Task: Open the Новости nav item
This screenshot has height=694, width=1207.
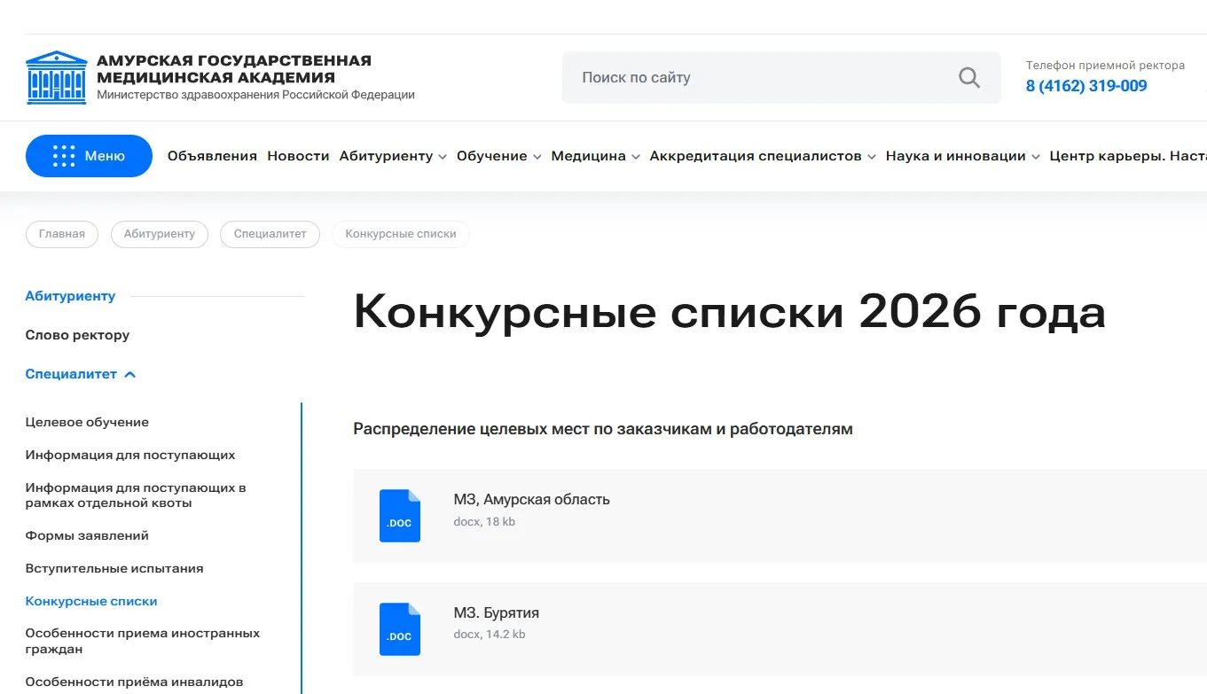Action: (298, 156)
